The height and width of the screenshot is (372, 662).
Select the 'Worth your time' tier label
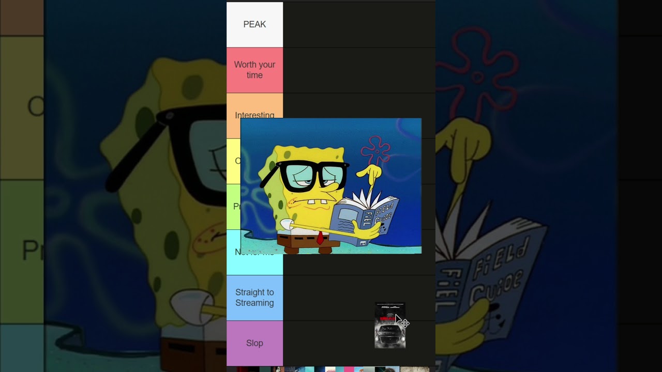tap(254, 70)
